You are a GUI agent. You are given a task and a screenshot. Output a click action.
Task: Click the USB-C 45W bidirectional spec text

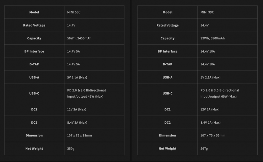(x=86, y=93)
